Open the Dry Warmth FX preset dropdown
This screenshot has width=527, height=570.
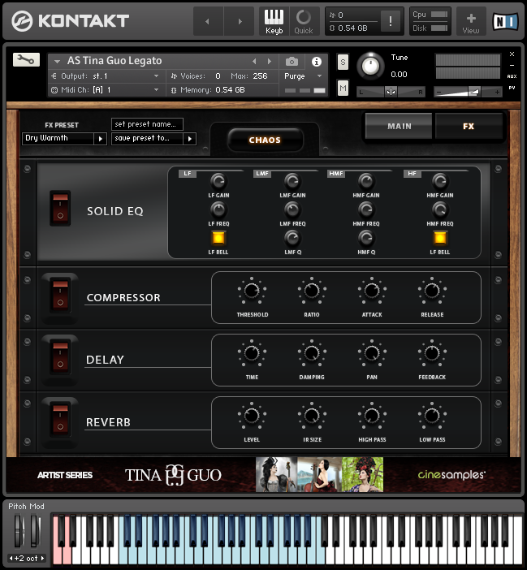tap(64, 139)
